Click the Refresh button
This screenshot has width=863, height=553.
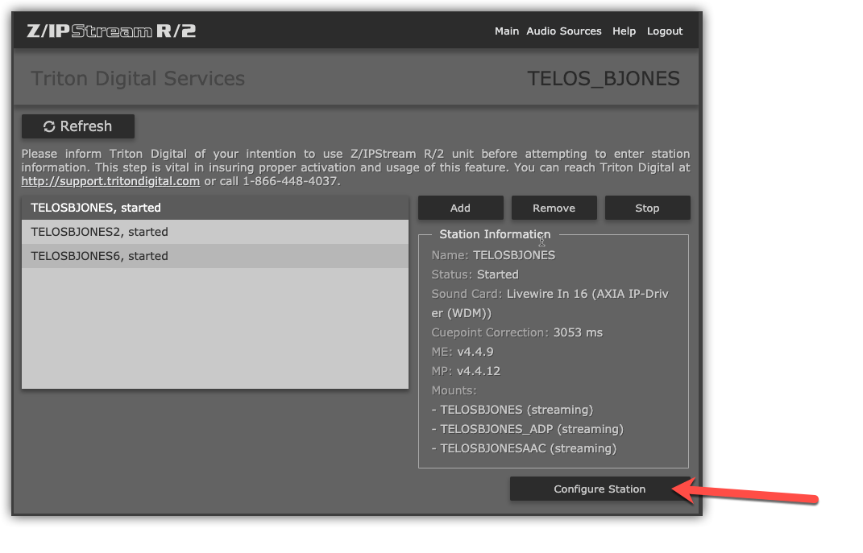[77, 126]
